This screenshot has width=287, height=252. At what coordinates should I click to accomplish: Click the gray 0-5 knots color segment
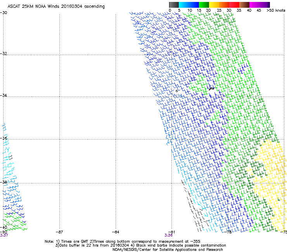click(x=174, y=5)
